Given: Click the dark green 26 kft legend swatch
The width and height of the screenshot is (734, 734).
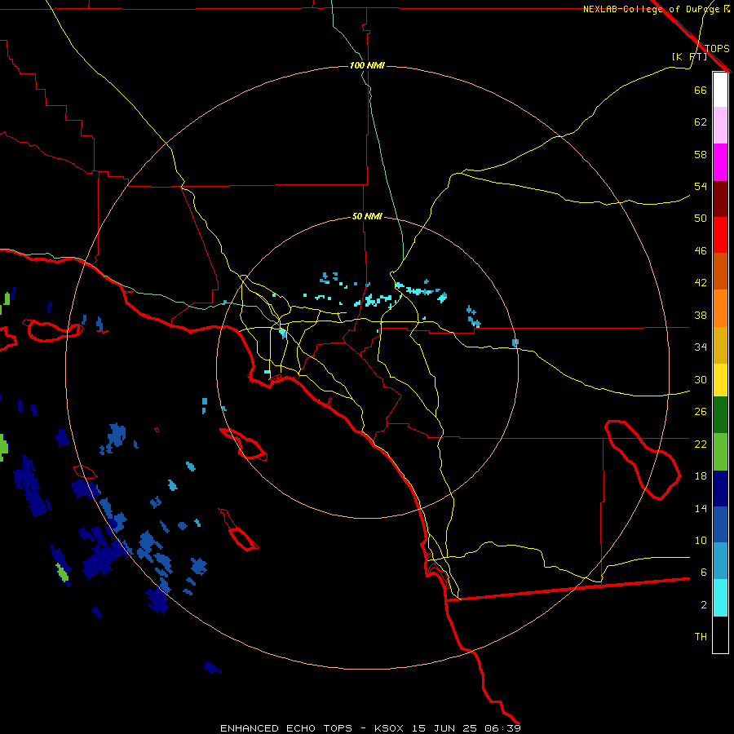Looking at the screenshot, I should [720, 415].
